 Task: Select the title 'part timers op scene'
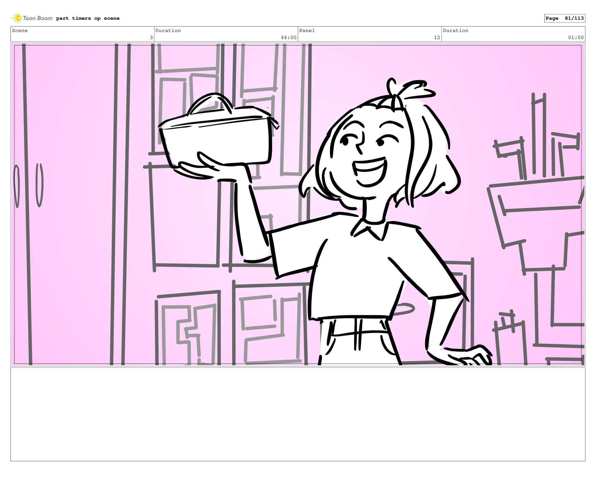88,18
